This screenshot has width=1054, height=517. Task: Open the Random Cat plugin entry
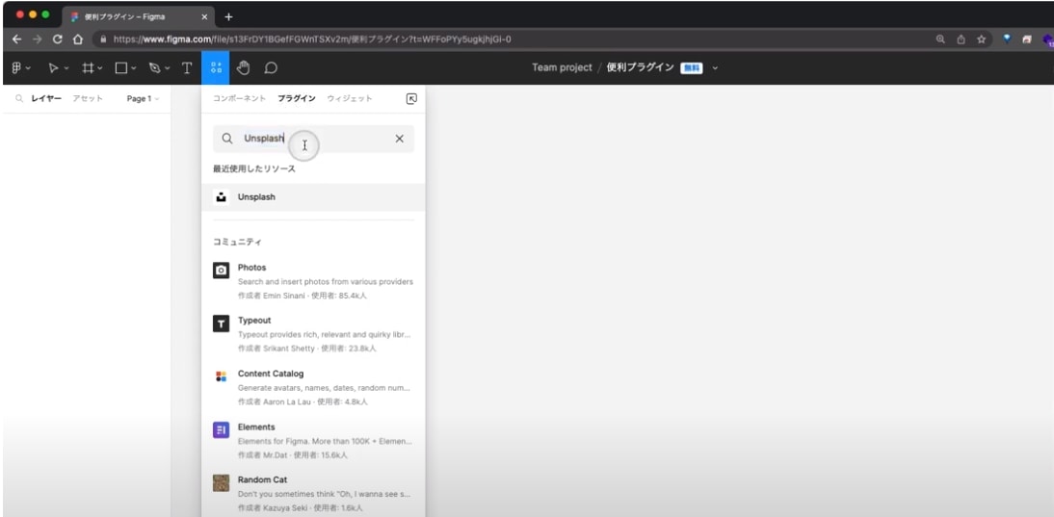click(x=313, y=494)
